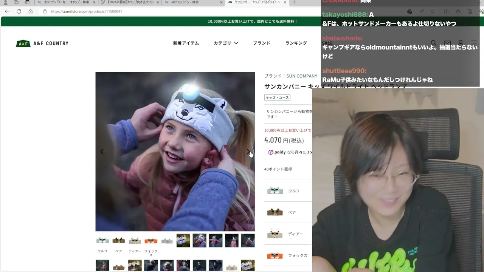Open the free shipping announcement banner
This screenshot has height=272, width=484.
253,21
